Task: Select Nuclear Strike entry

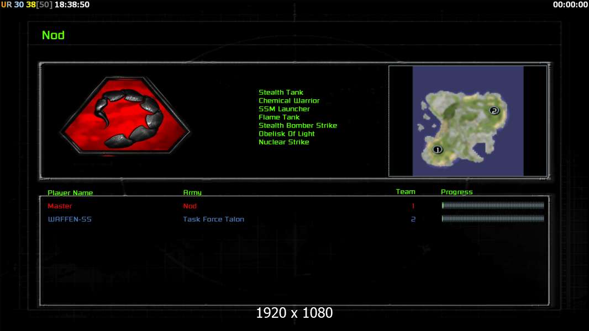Action: tap(283, 142)
